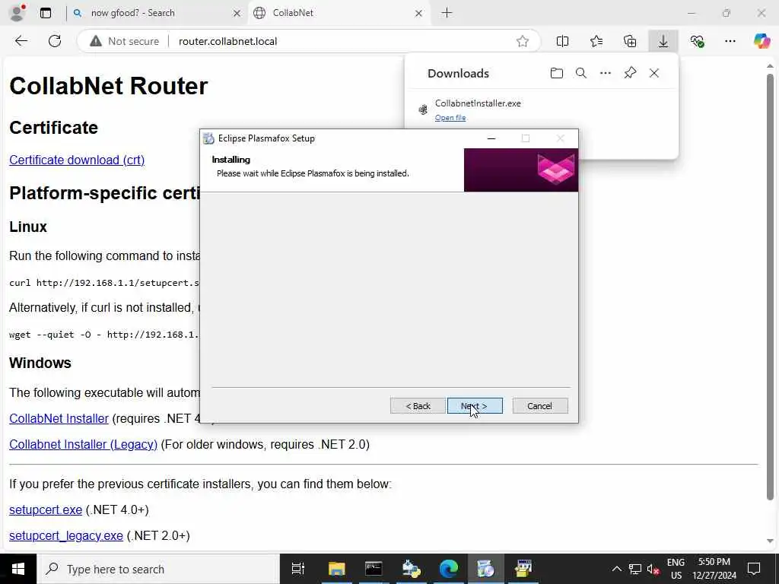Click the CollabnetInstaller.exe file icon
Image resolution: width=779 pixels, height=584 pixels.
click(x=423, y=109)
